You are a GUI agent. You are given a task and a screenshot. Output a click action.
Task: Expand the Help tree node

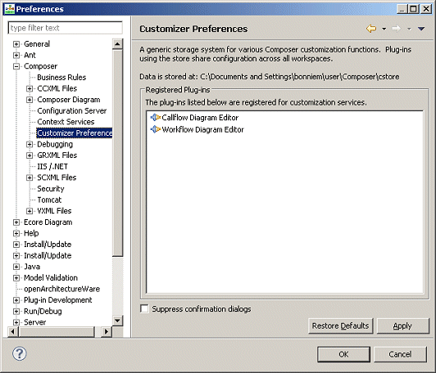(x=16, y=233)
